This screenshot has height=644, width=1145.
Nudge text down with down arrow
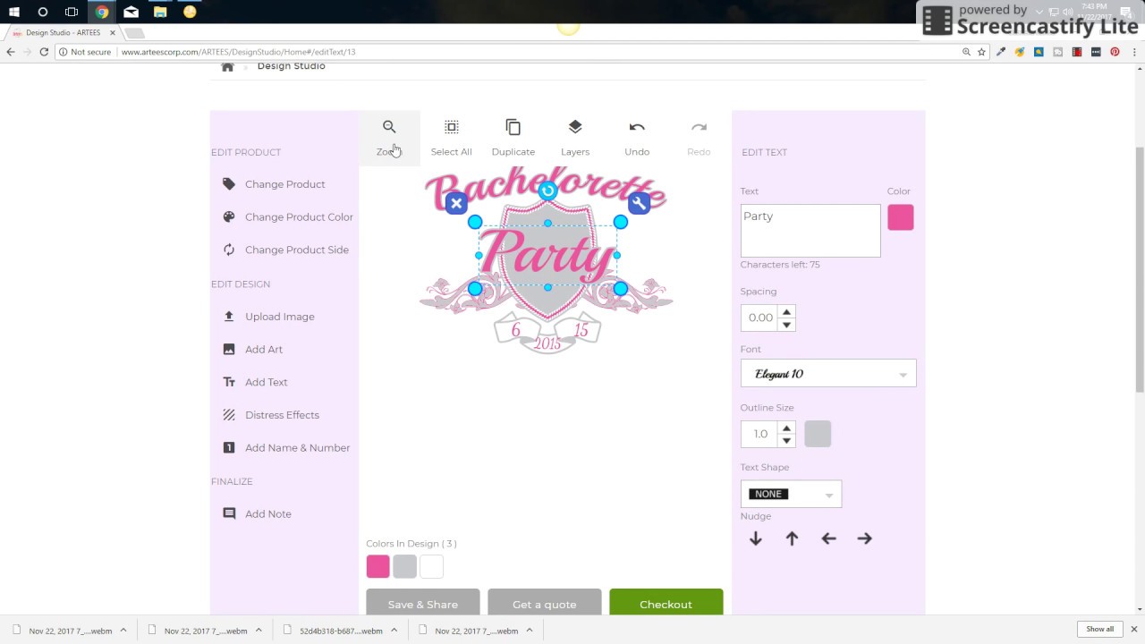coord(756,538)
